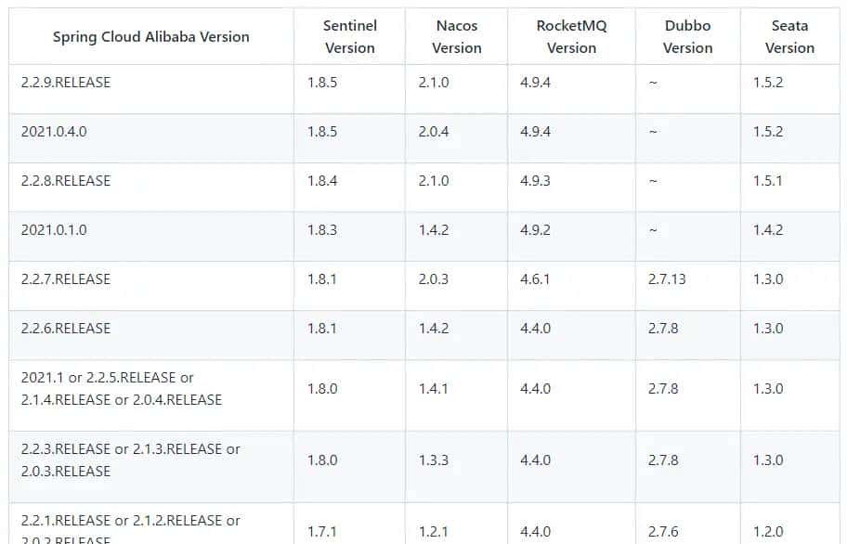
Task: Click the Seata Version column header
Action: click(789, 37)
